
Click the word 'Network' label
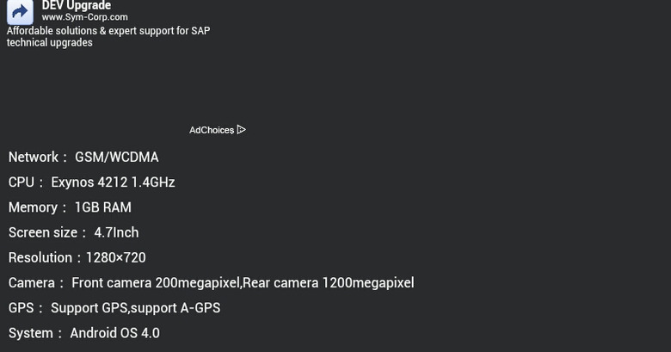pyautogui.click(x=34, y=157)
